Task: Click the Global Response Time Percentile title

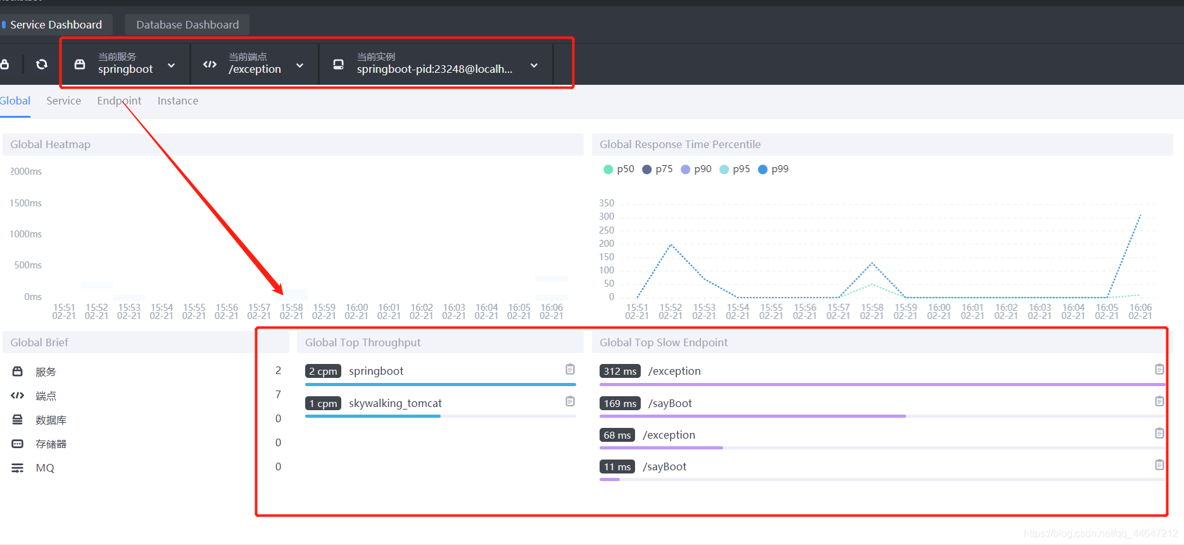Action: click(680, 144)
